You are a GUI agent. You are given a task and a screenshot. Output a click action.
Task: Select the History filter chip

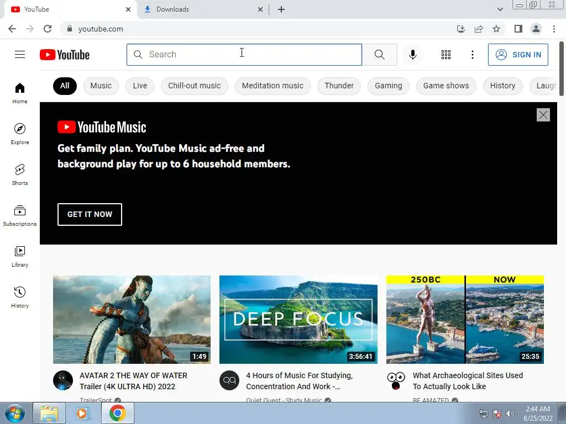tap(502, 86)
